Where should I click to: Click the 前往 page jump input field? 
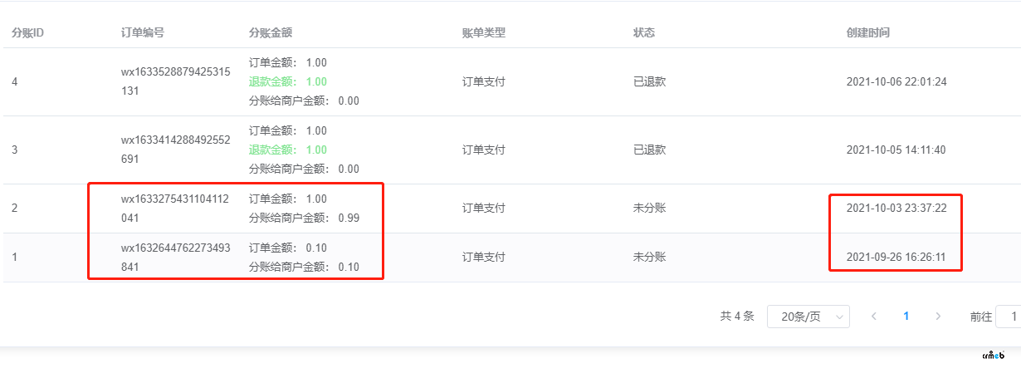point(1009,316)
